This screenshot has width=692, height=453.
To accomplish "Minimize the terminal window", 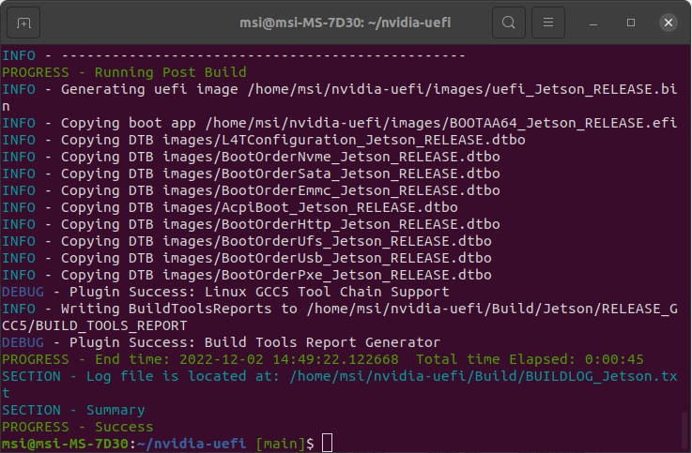I will (593, 23).
